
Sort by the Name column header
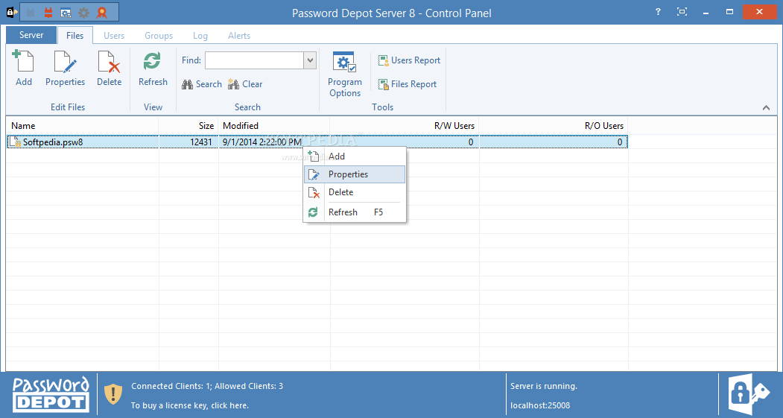point(83,126)
